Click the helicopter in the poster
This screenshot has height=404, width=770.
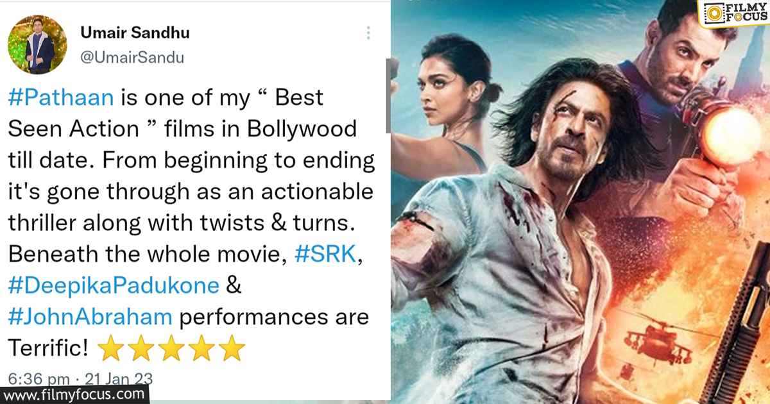click(x=651, y=333)
